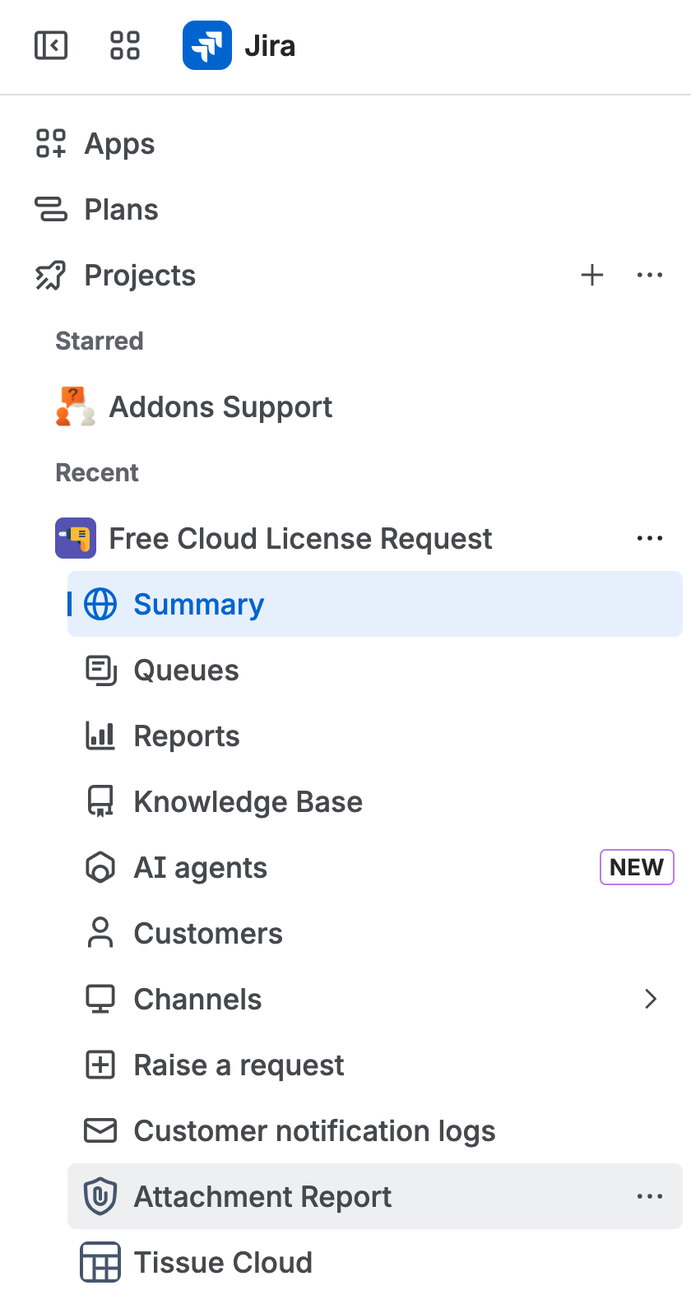Image resolution: width=691 pixels, height=1290 pixels.
Task: Open the Free Cloud License Request options menu
Action: (650, 538)
